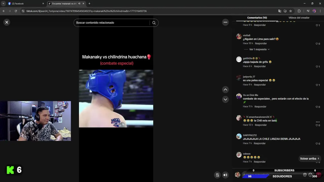
Task: Open the emoji picker in comment box
Action: coord(310,175)
